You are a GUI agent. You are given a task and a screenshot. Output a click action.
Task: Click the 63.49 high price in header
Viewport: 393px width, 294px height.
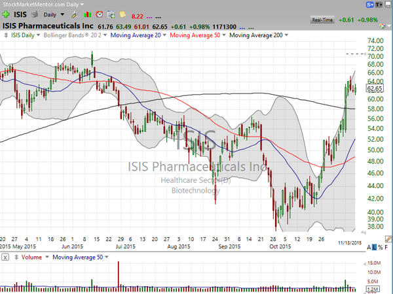(124, 27)
